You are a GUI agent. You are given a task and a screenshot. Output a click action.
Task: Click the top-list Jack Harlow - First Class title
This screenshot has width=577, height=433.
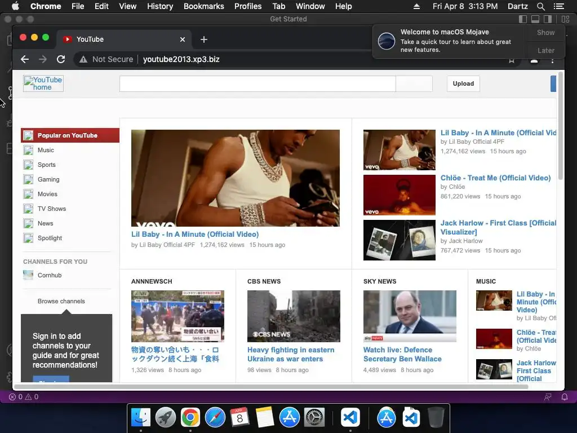pyautogui.click(x=498, y=228)
